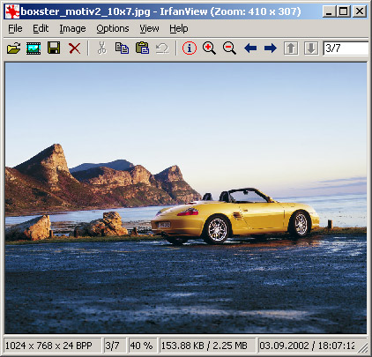
Task: Open the Options menu
Action: (113, 28)
